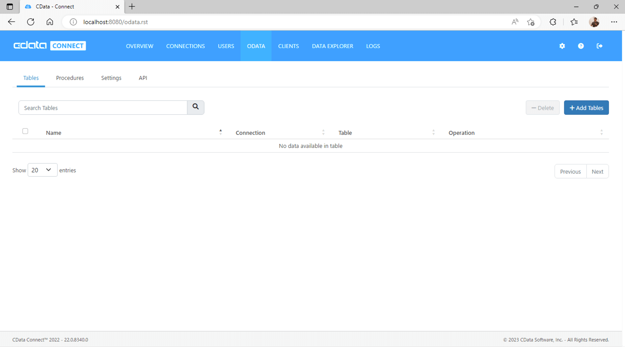
Task: Open the browser profile avatar
Action: [x=594, y=22]
